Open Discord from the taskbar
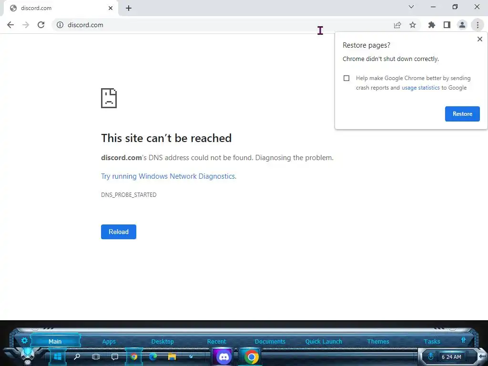 [224, 357]
